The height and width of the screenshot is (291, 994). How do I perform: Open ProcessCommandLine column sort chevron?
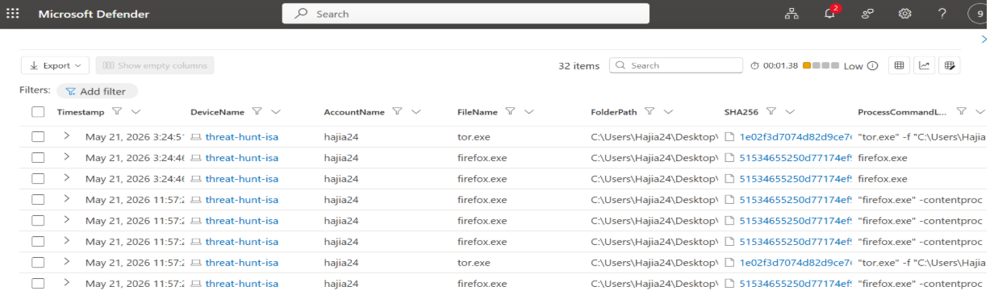pos(980,112)
